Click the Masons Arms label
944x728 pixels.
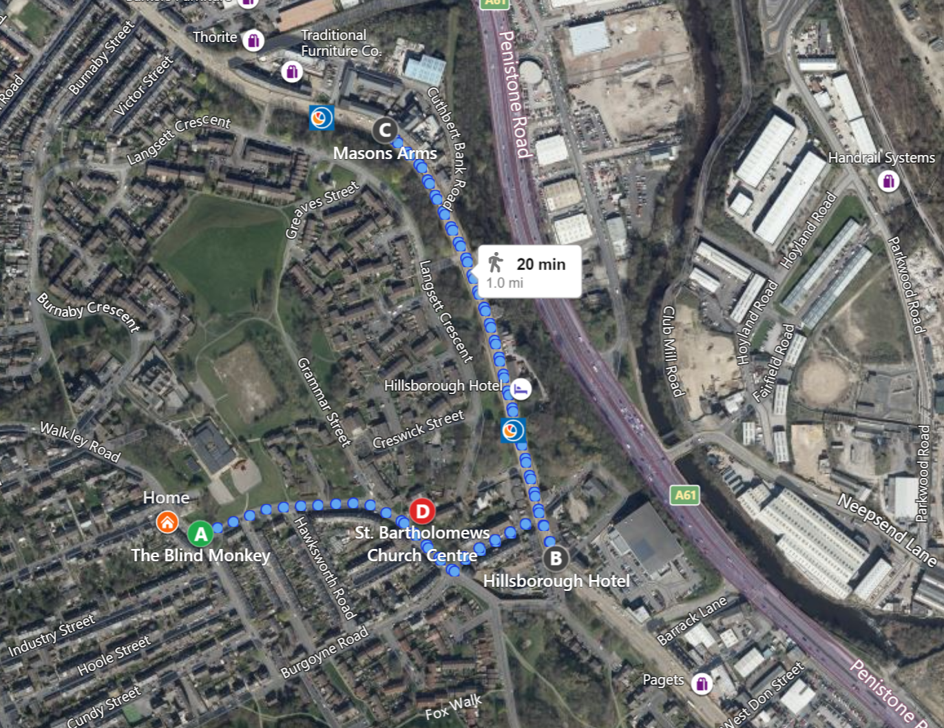[x=385, y=154]
